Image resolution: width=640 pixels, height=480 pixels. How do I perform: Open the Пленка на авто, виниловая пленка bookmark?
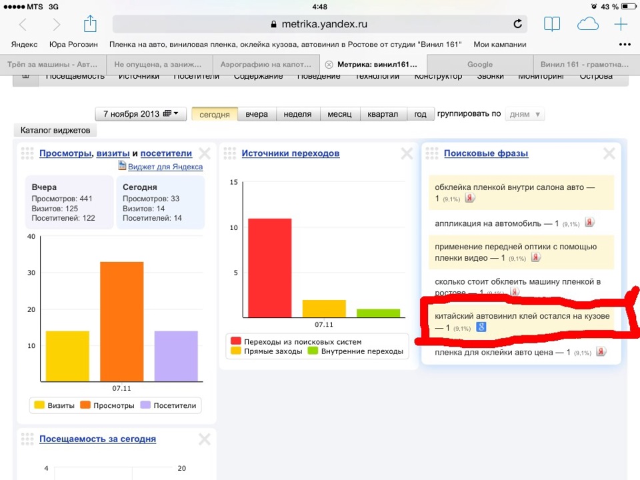[285, 45]
